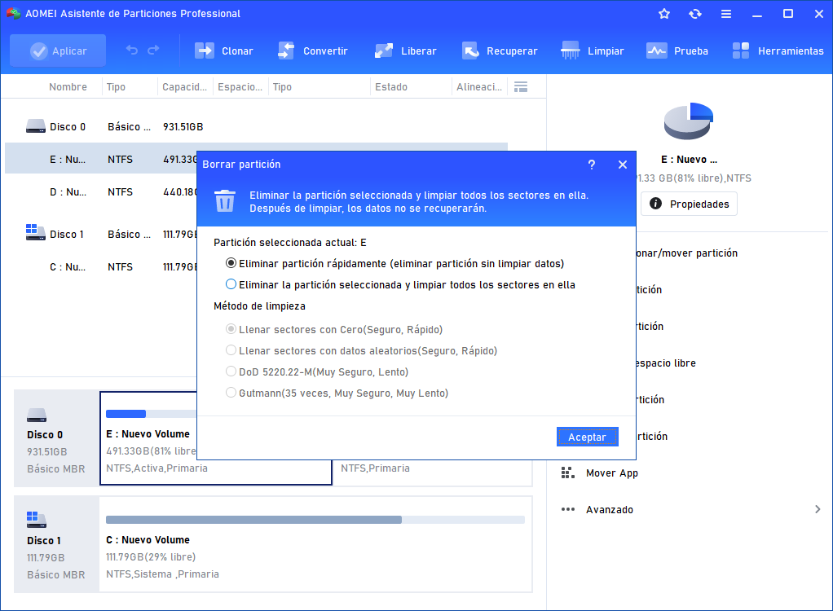The image size is (833, 611).
Task: Select D: partition row in list
Action: point(101,192)
